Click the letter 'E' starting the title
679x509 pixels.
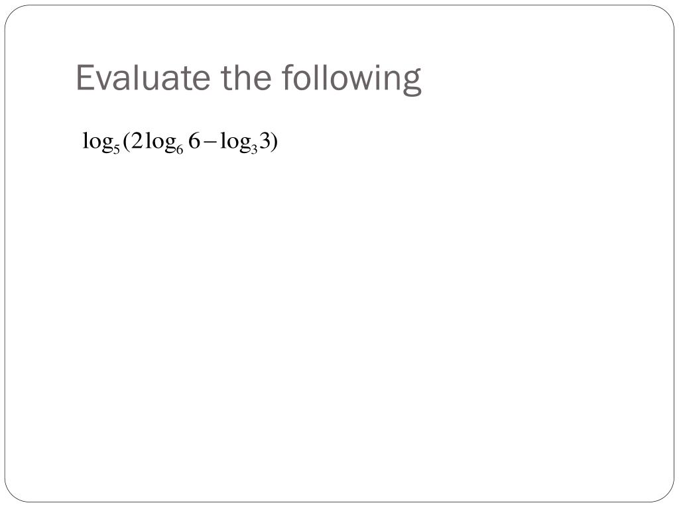[86, 77]
